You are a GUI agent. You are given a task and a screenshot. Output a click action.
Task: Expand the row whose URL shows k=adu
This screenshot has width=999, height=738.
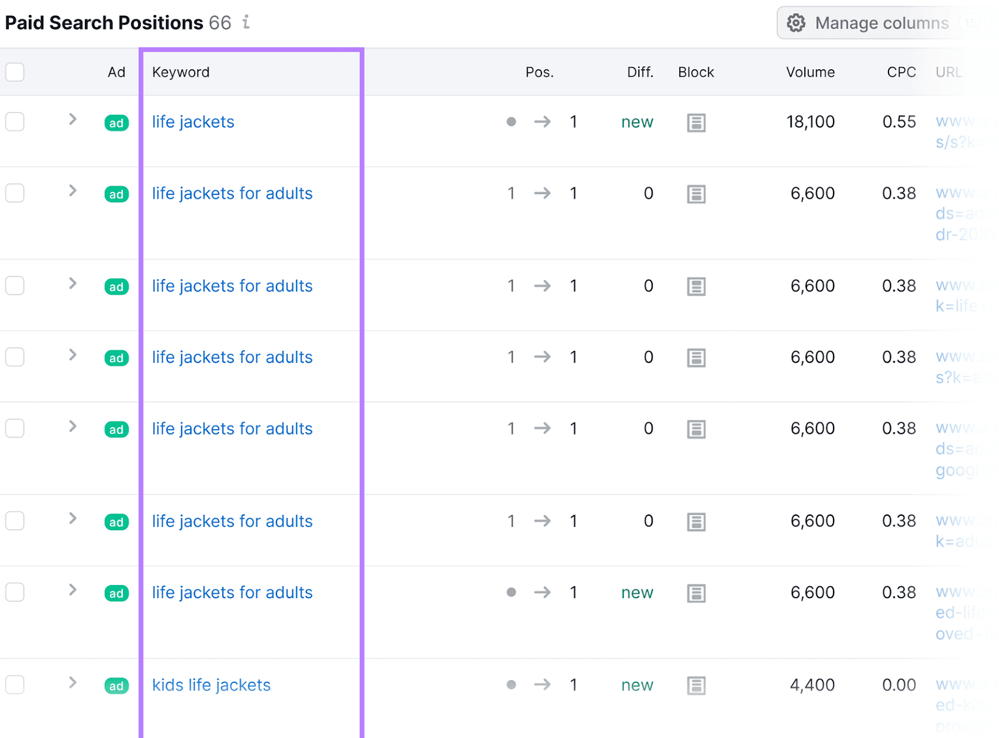click(x=72, y=518)
